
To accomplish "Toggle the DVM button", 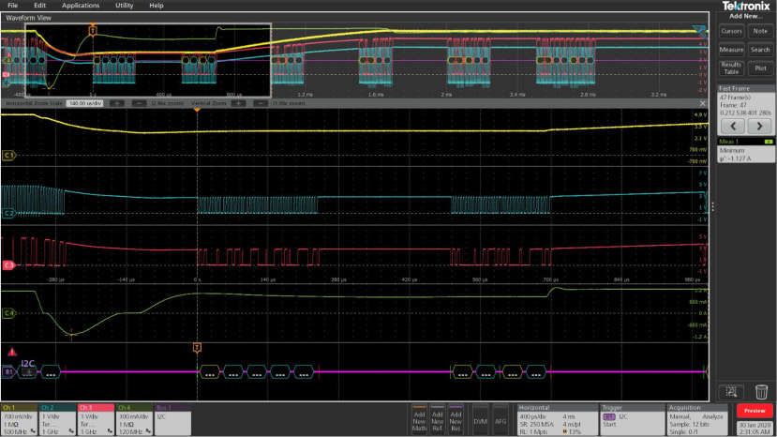I will [480, 421].
